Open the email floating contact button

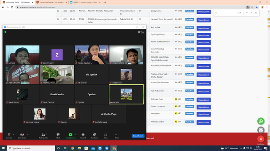pos(261,130)
